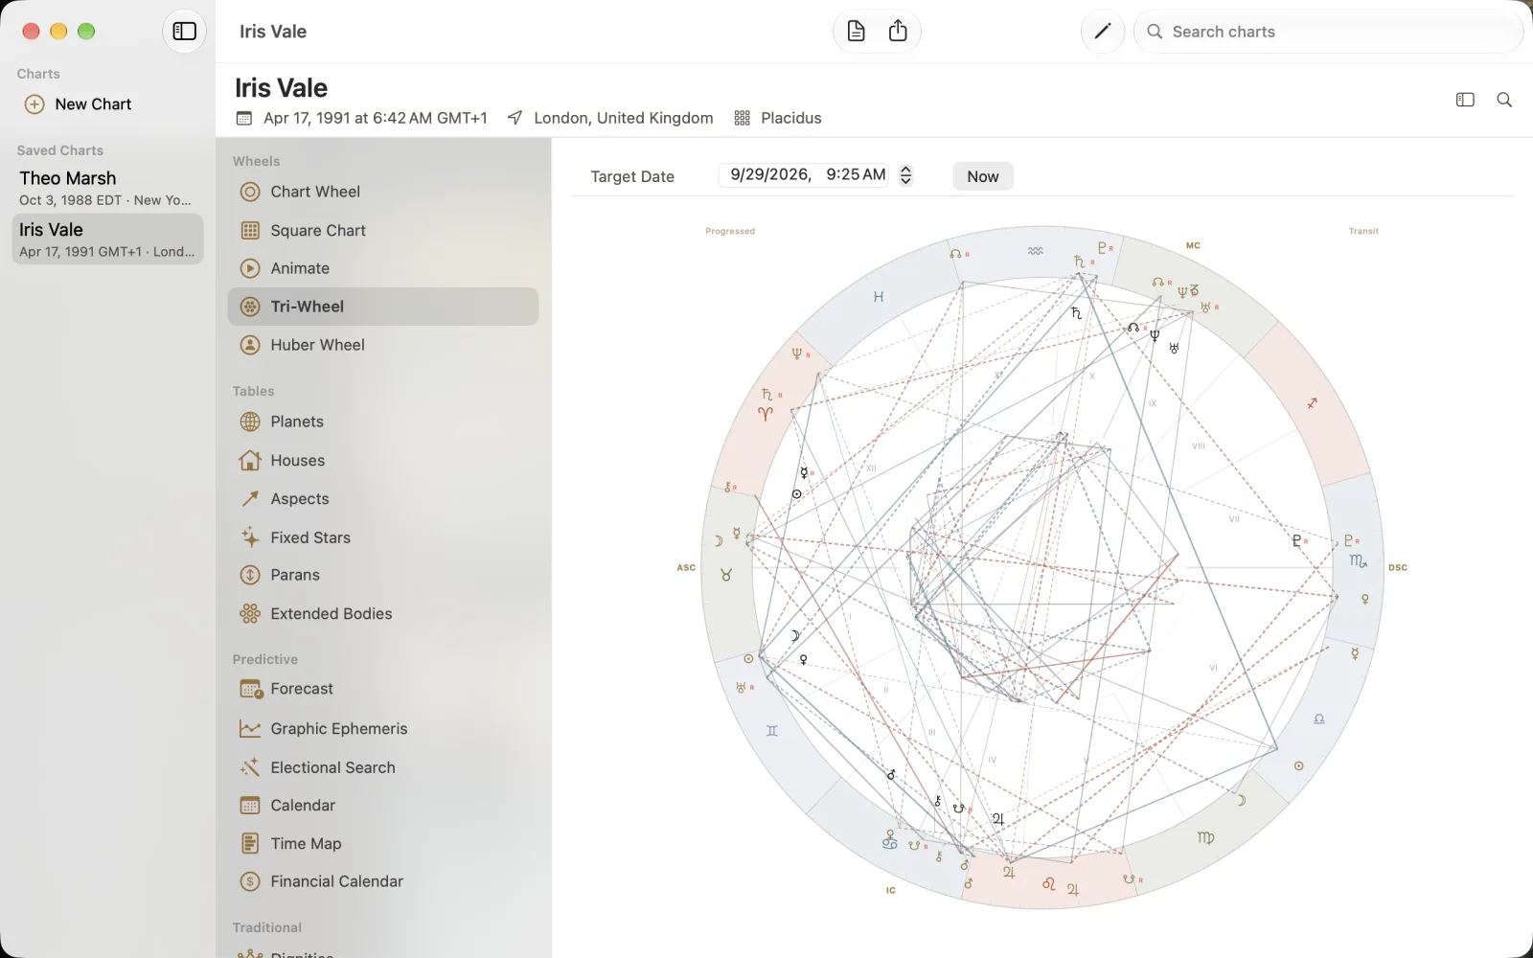The width and height of the screenshot is (1533, 958).
Task: Click the Transit ring label
Action: [x=1363, y=231]
